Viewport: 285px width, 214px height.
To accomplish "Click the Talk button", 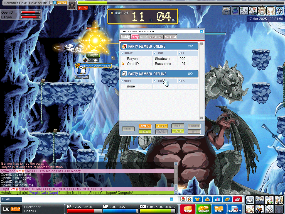I will [x=194, y=132].
